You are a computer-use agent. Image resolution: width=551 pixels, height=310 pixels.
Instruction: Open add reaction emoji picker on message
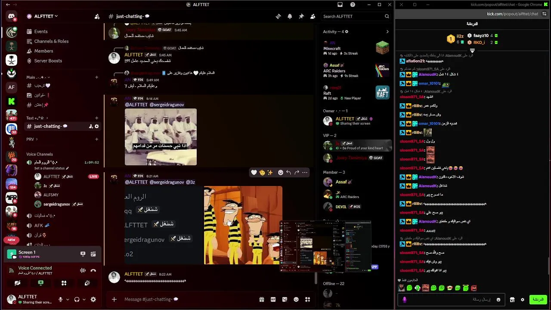(280, 172)
